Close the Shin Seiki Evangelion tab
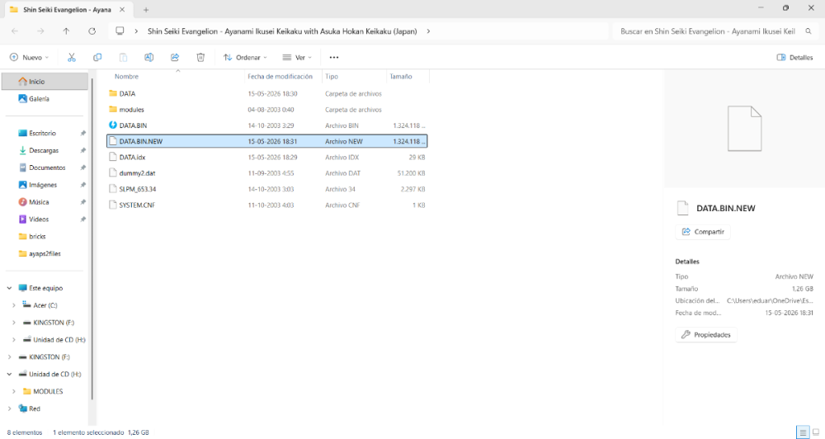 (122, 9)
